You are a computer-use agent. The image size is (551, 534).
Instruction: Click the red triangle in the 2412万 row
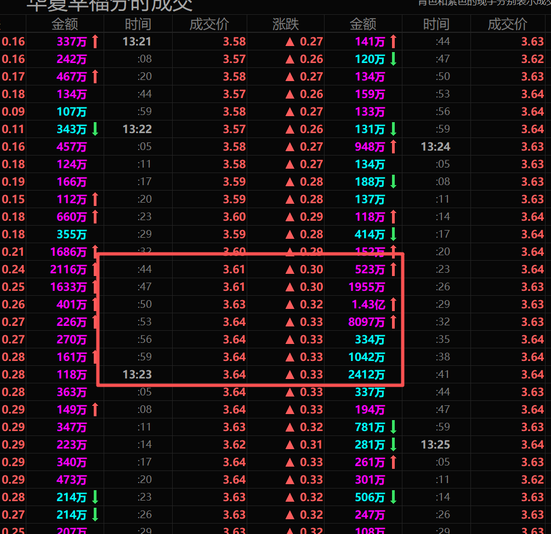(x=290, y=375)
